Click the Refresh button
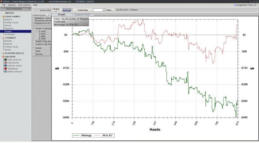The width and height of the screenshot is (259, 143). coord(67,10)
